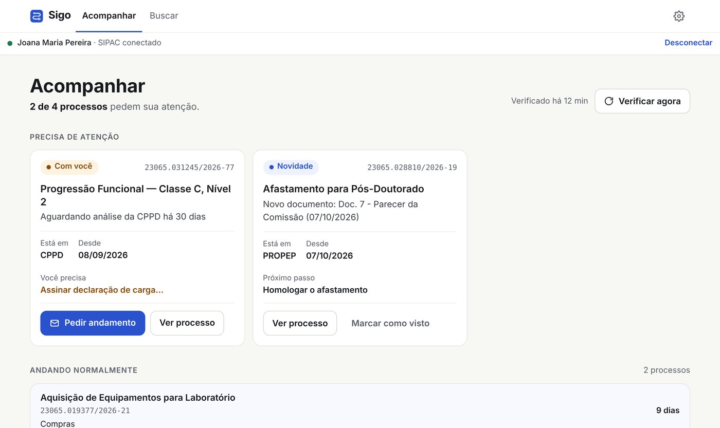Click the Pedir andamento button

pos(93,323)
